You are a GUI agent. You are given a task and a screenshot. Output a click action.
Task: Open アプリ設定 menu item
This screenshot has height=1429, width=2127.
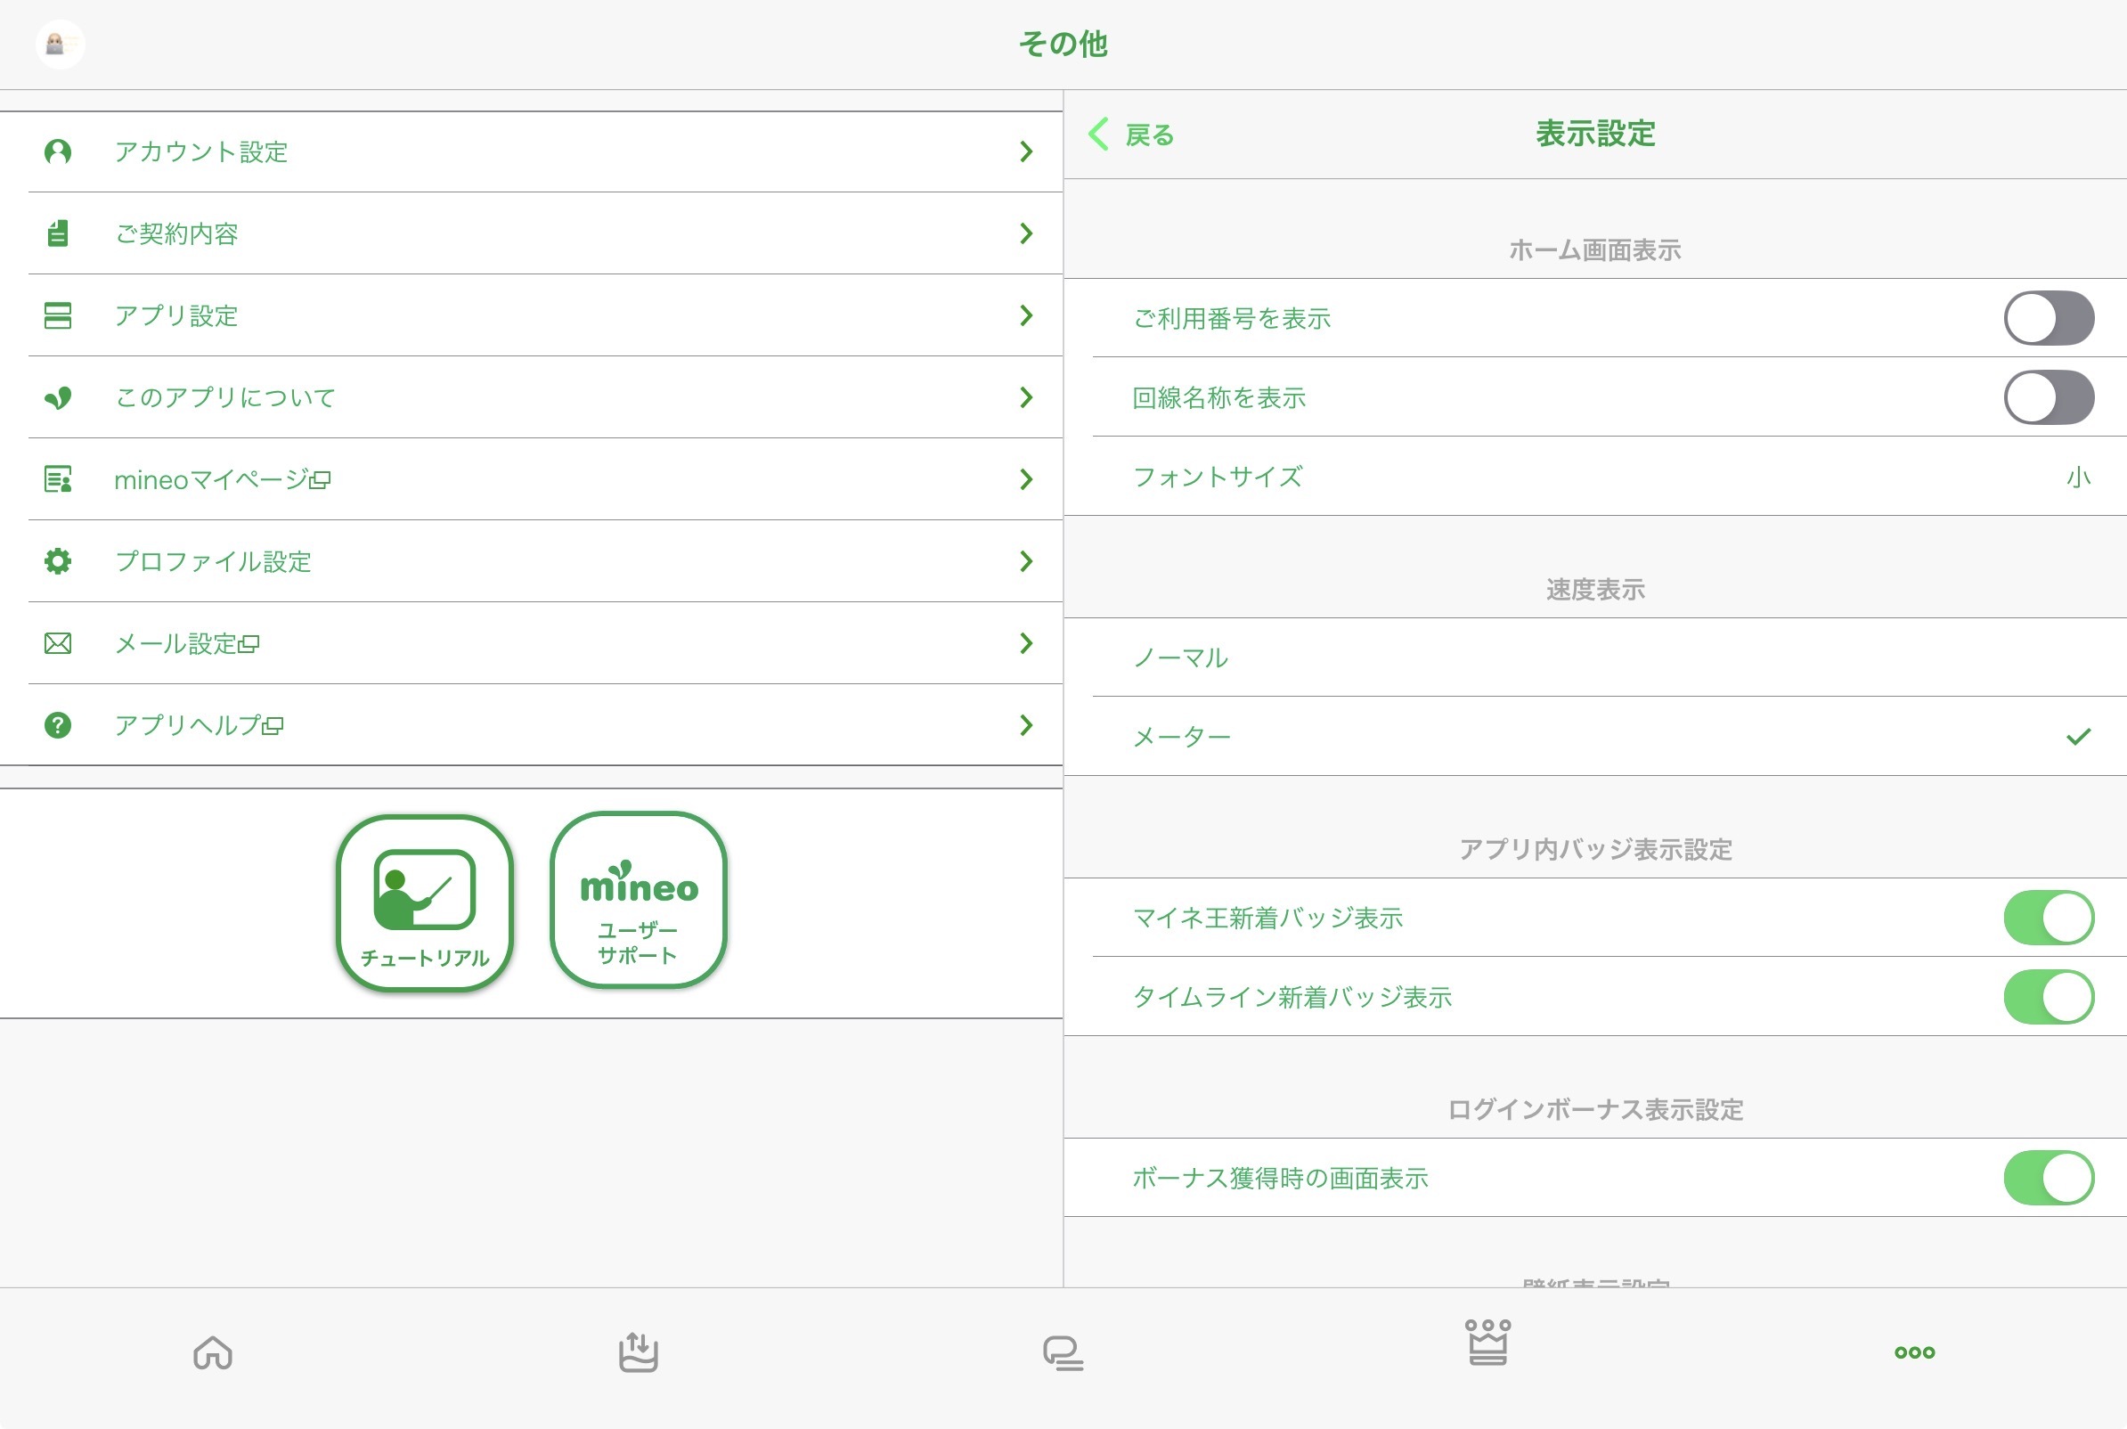(175, 315)
